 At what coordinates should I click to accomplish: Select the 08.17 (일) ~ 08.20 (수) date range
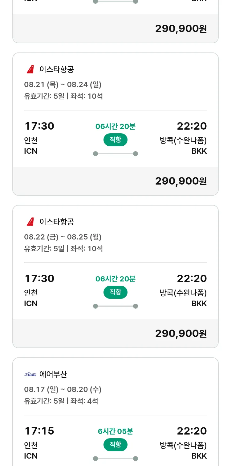click(x=63, y=389)
